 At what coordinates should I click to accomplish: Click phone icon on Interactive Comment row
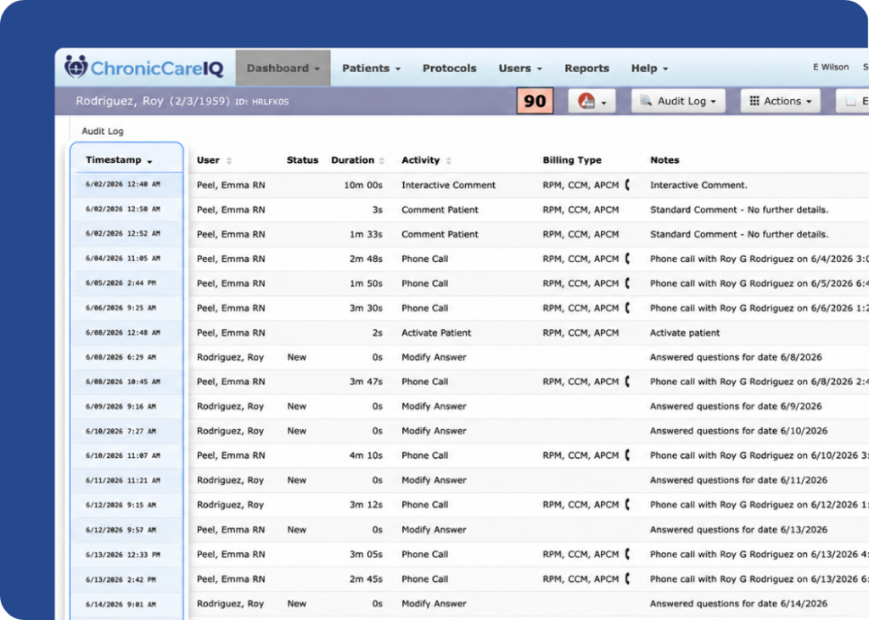click(x=627, y=185)
